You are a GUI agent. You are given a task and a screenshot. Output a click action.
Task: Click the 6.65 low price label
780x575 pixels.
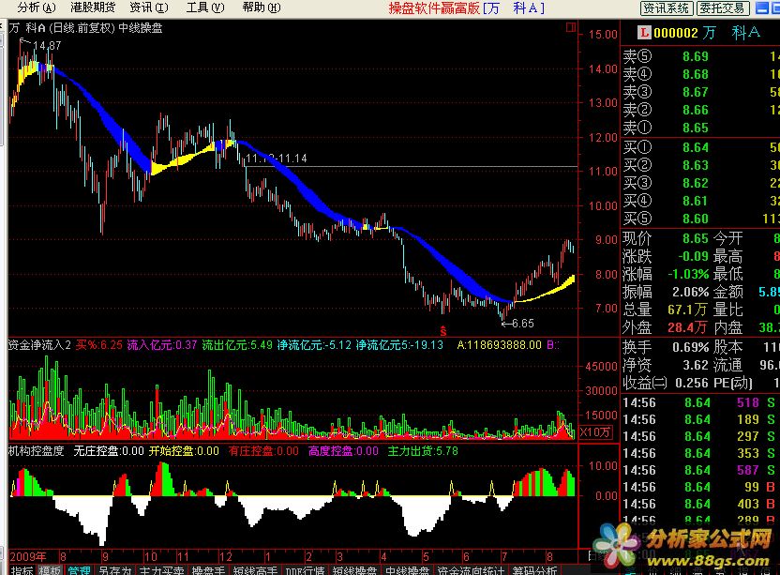[x=523, y=323]
